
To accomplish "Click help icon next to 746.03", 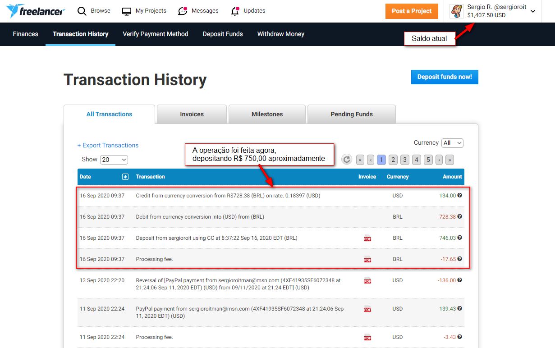I will coord(460,238).
